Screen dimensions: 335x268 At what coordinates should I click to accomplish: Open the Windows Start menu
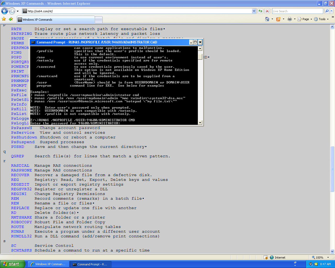click(x=13, y=264)
